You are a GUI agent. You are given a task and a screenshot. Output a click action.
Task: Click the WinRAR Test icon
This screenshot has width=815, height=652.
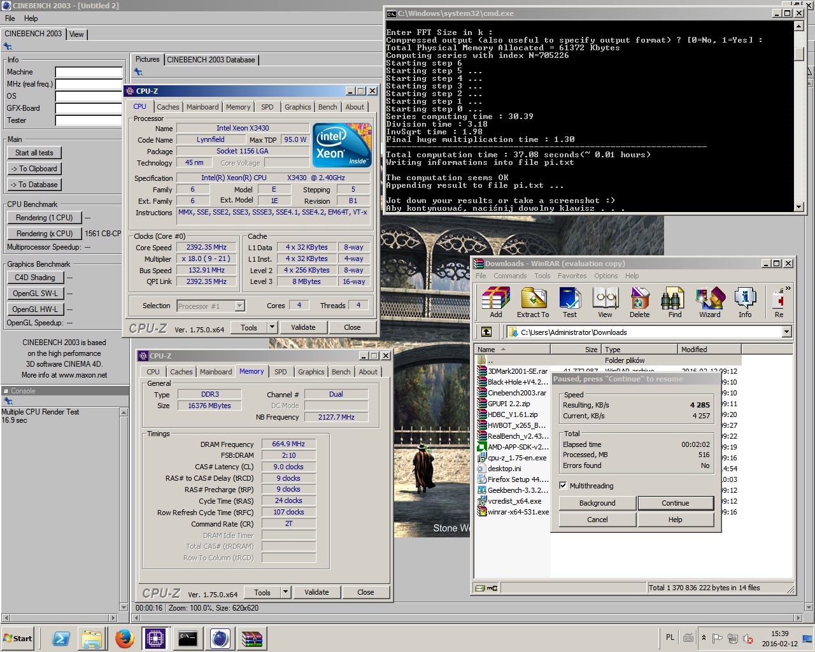point(570,303)
